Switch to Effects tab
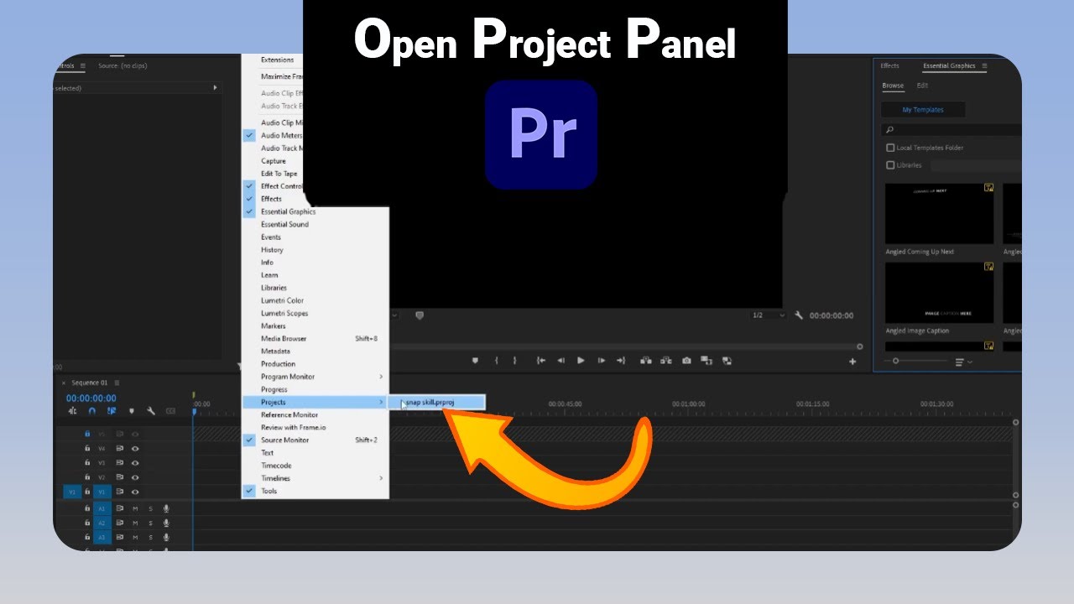The image size is (1074, 604). (889, 65)
